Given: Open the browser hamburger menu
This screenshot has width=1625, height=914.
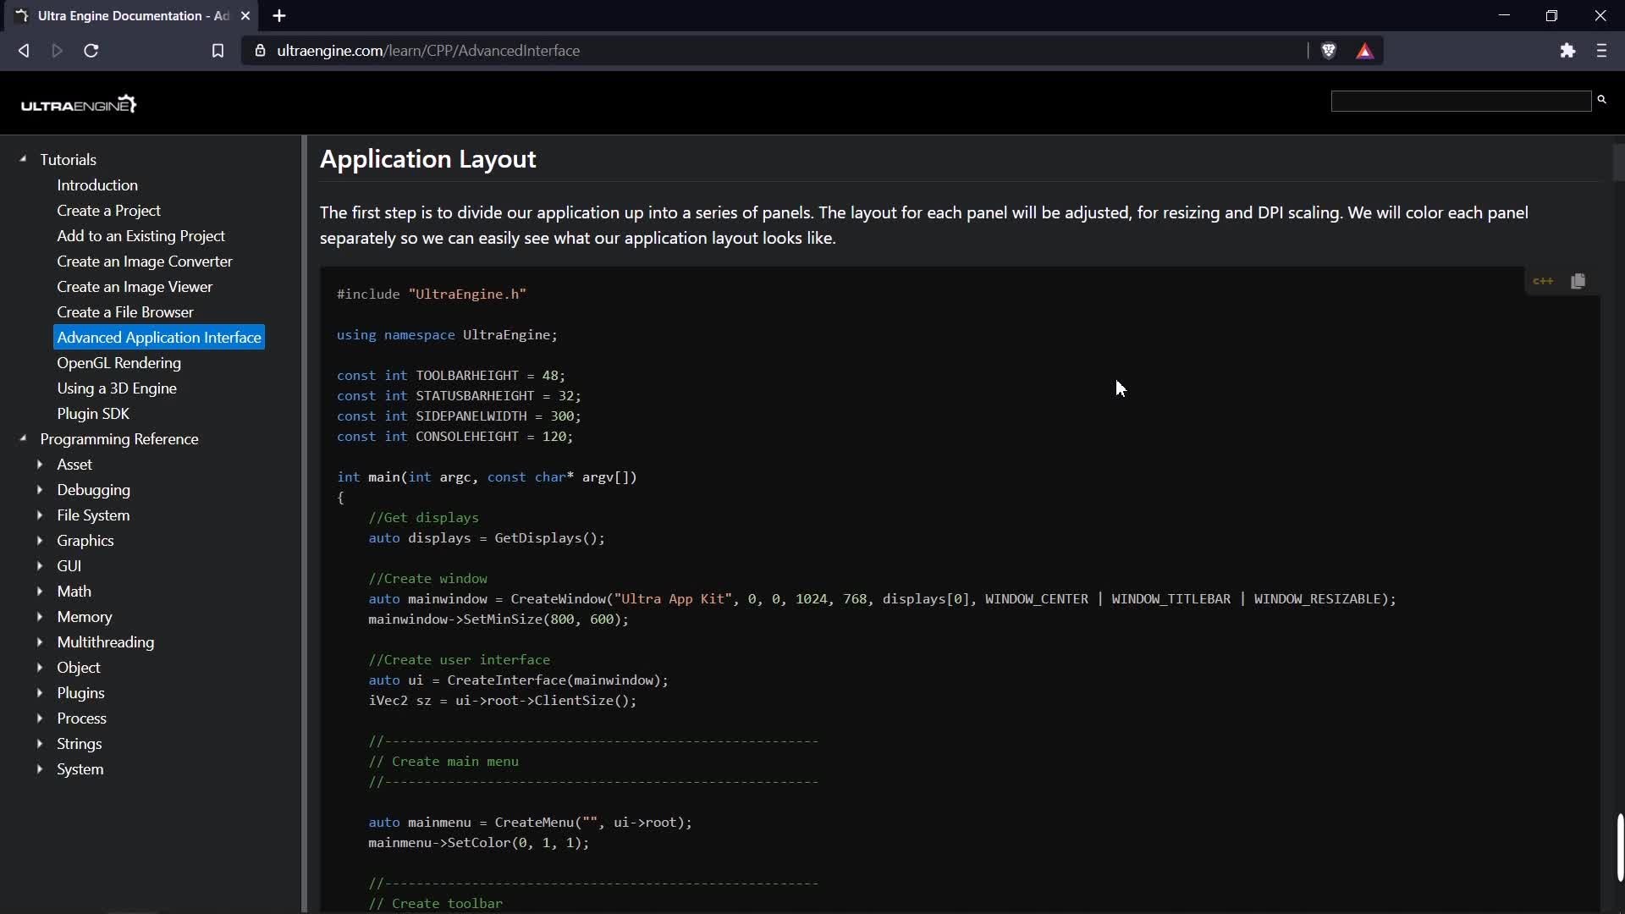Looking at the screenshot, I should 1601,51.
